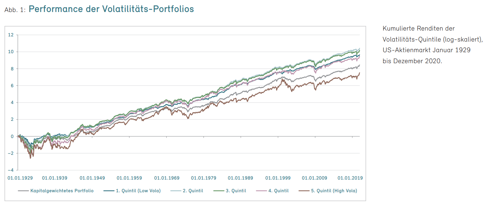The height and width of the screenshot is (206, 485).
Task: Click the green 3. Quintil legend line
Action: click(x=218, y=191)
